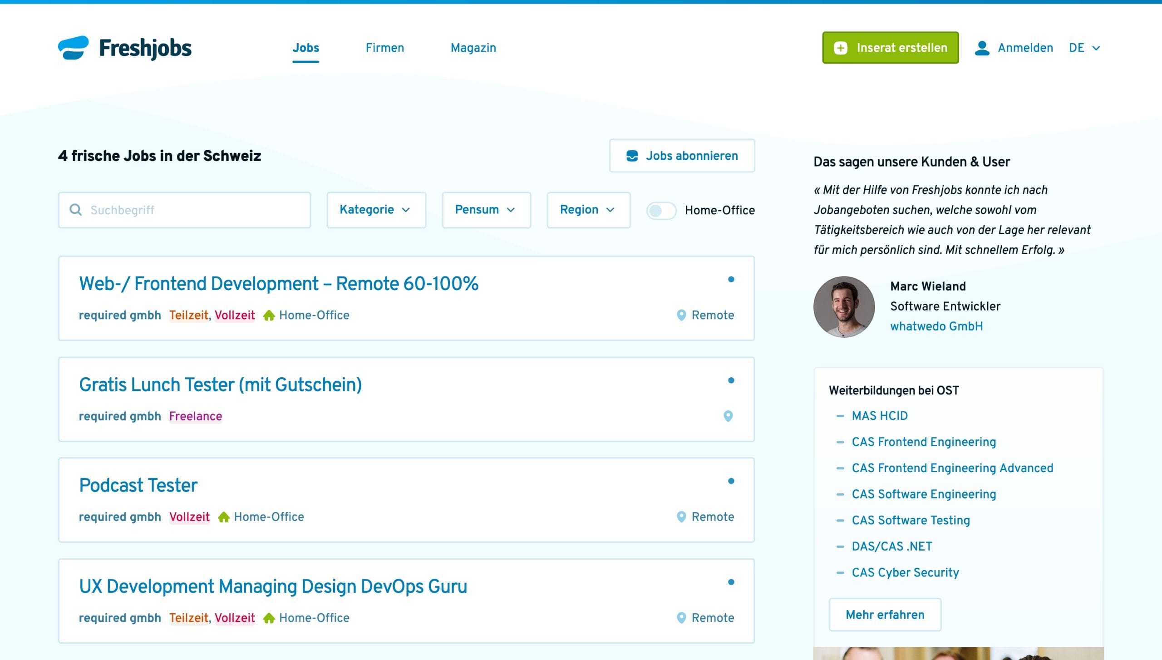This screenshot has width=1162, height=660.
Task: Open the Magazin menu item
Action: click(x=473, y=48)
